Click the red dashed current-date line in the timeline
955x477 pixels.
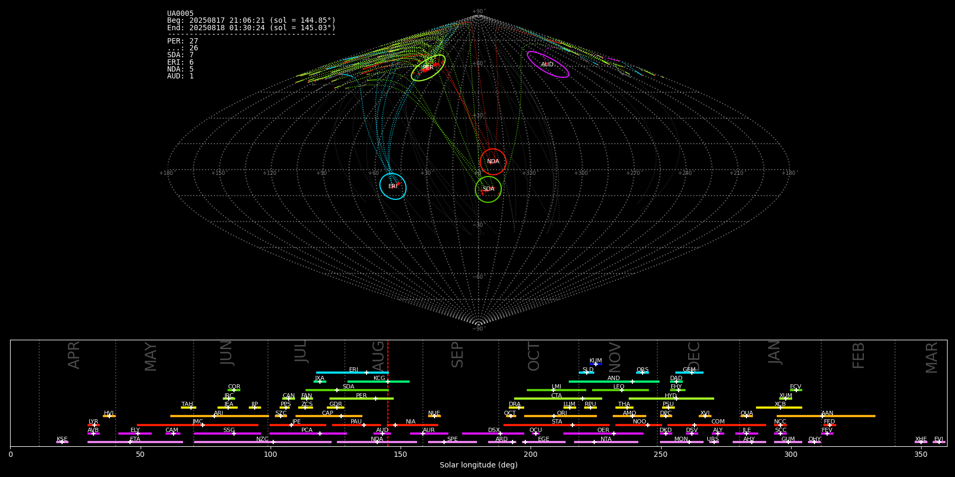388,393
